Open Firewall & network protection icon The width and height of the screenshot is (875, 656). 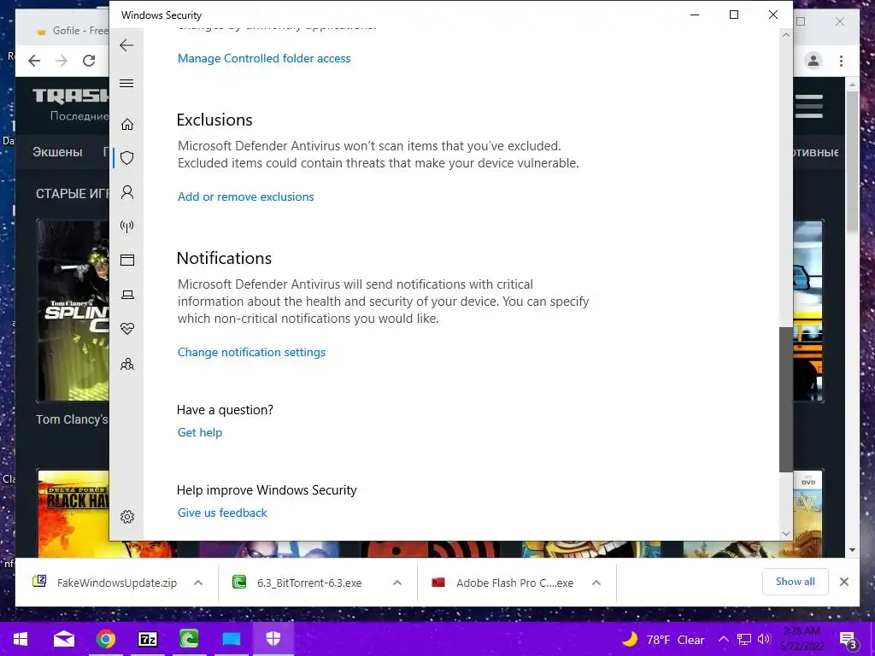point(127,225)
